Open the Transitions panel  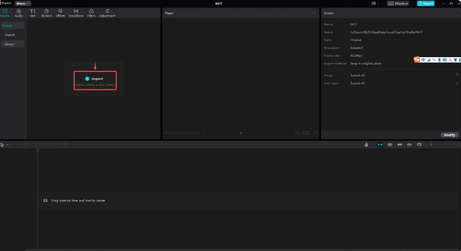tap(75, 12)
